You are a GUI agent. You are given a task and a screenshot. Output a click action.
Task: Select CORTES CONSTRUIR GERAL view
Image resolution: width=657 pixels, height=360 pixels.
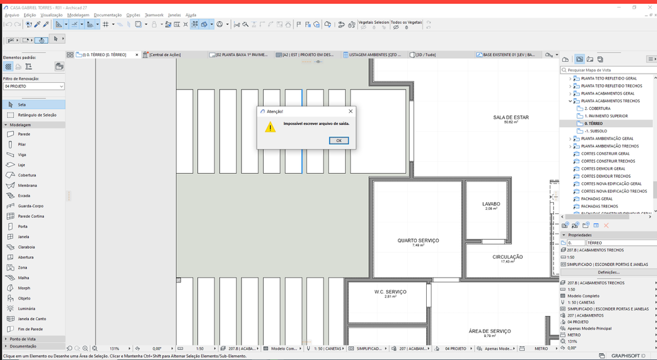point(605,154)
